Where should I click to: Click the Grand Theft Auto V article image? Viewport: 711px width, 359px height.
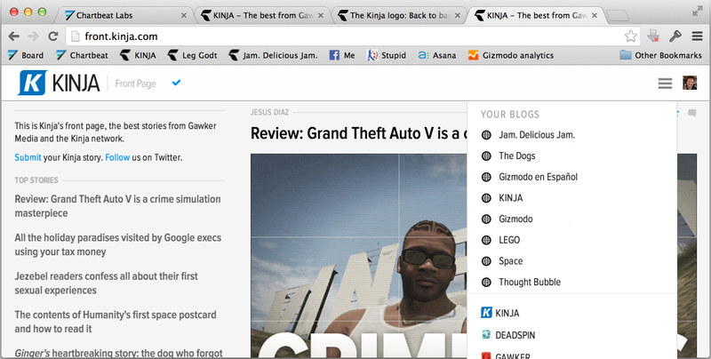pos(359,256)
